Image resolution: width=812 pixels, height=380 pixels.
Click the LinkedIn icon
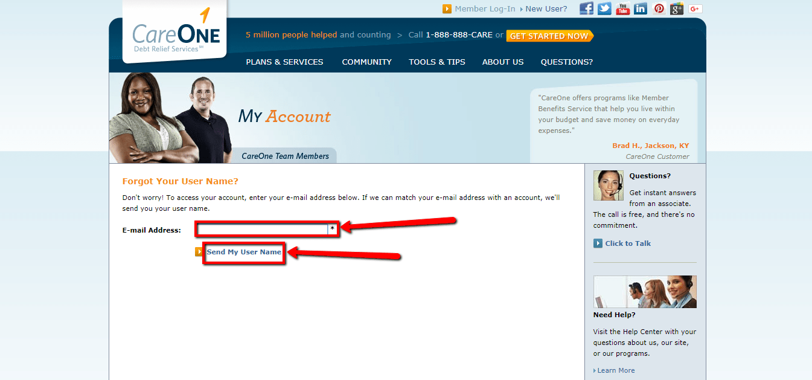(x=640, y=8)
